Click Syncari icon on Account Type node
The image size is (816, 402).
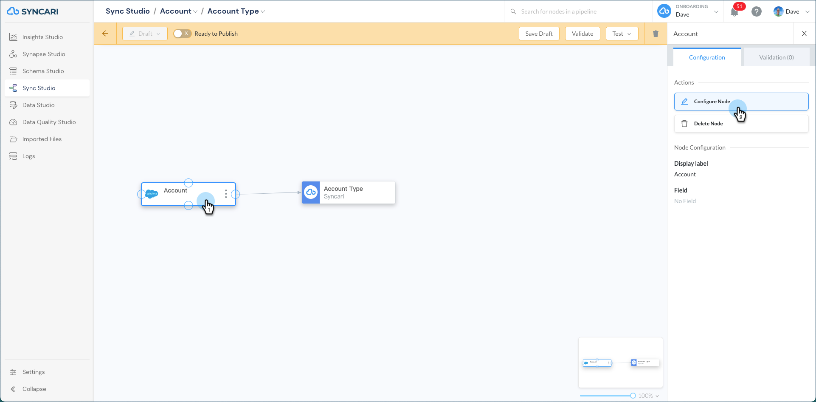click(x=311, y=193)
